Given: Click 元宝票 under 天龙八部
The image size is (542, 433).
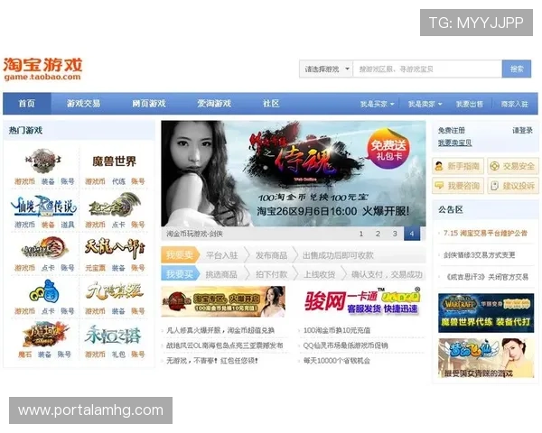Looking at the screenshot, I should pyautogui.click(x=95, y=268).
